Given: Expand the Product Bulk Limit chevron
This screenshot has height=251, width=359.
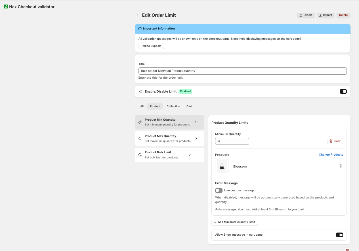Looking at the screenshot, I should pos(190,155).
